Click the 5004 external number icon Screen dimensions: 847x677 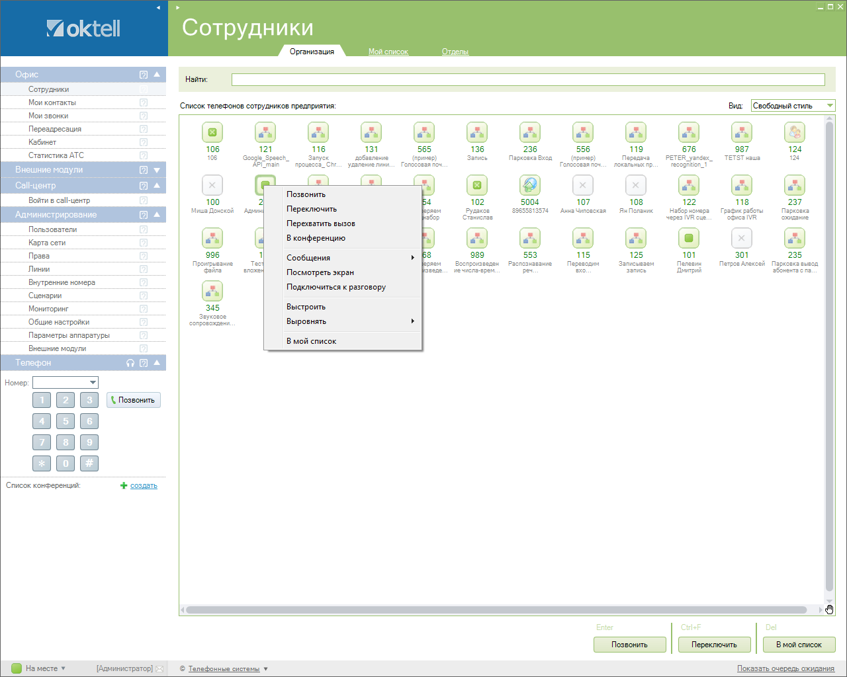tap(530, 186)
